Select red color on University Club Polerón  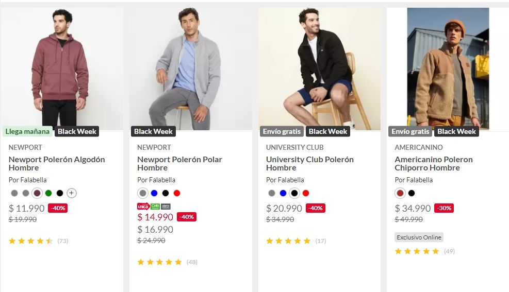(x=306, y=193)
